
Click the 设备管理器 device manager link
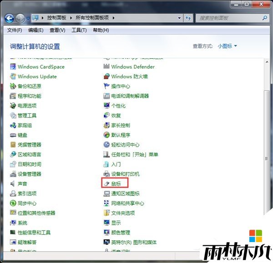pos(29,174)
